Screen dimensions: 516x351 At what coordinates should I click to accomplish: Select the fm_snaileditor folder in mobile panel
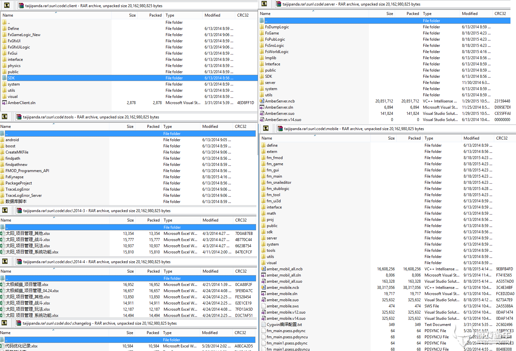click(x=279, y=182)
